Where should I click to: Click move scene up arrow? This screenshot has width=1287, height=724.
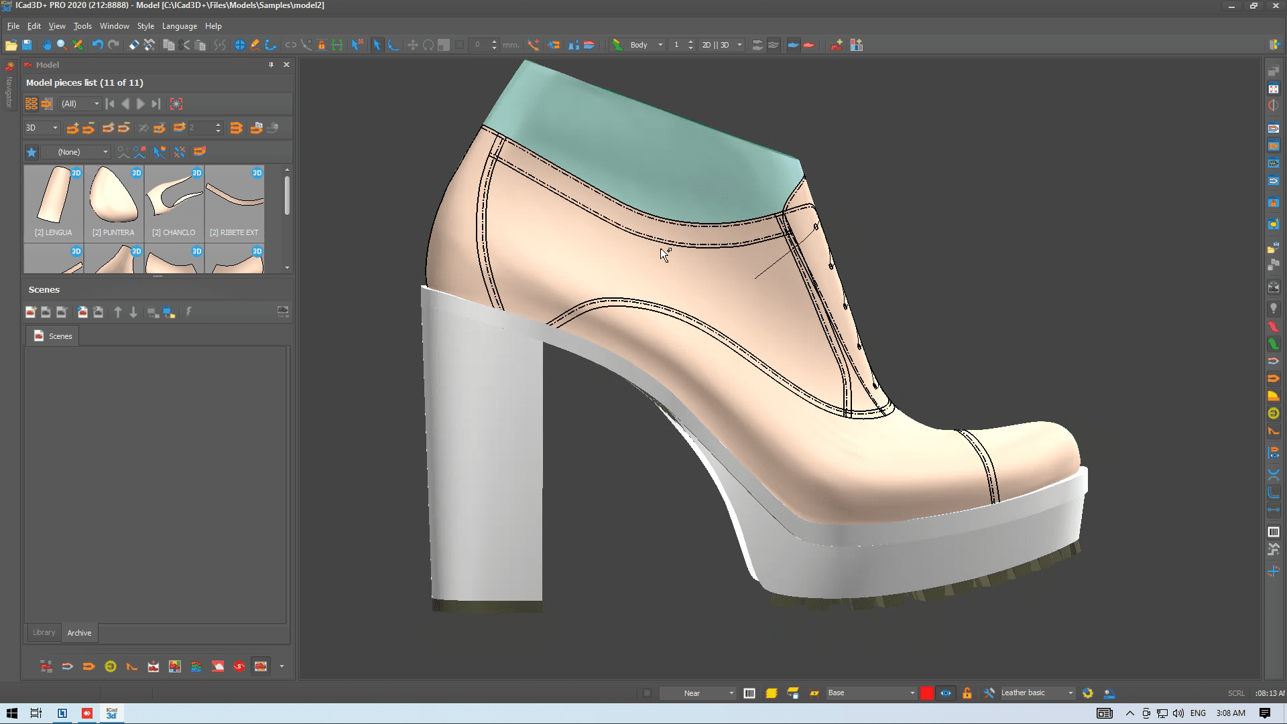(x=118, y=312)
